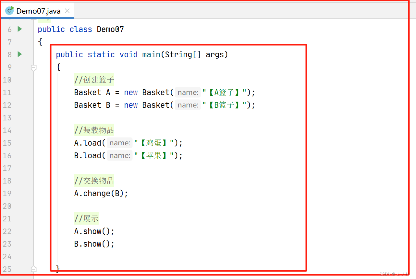Image resolution: width=416 pixels, height=279 pixels.
Task: Click the Java class icon on Demo07.java tab
Action: tap(10, 11)
